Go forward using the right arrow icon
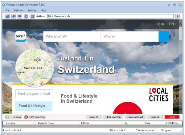Screen dimensions: 185x135 20,16
